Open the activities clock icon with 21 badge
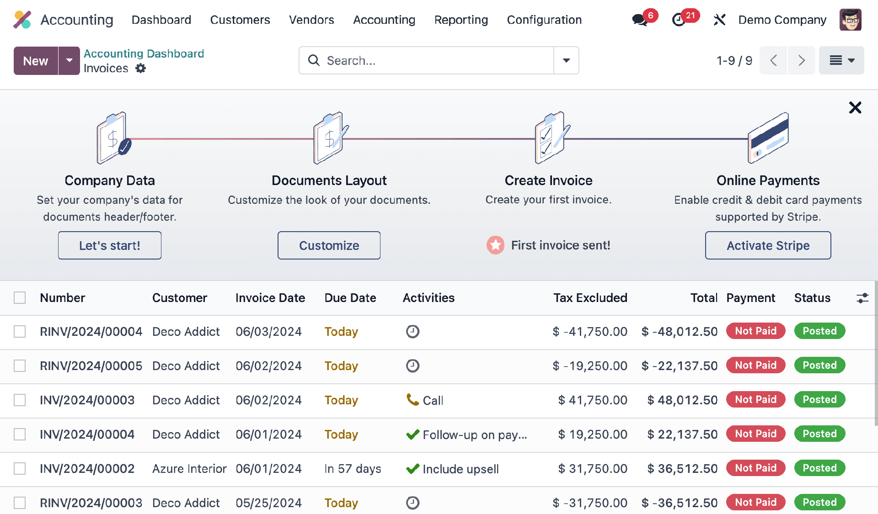The image size is (878, 514). [x=679, y=20]
